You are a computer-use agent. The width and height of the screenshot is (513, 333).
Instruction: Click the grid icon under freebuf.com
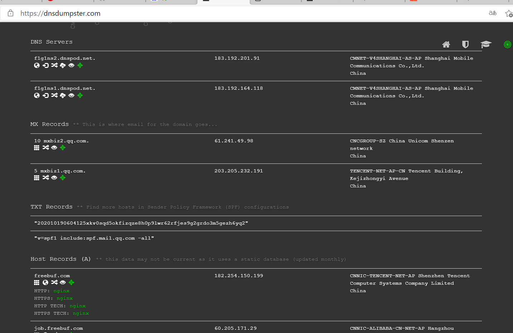coord(36,283)
